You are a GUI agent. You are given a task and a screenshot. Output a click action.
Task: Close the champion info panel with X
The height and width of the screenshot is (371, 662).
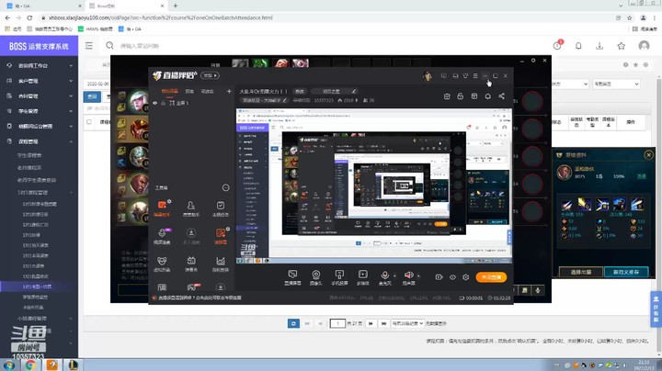[648, 155]
